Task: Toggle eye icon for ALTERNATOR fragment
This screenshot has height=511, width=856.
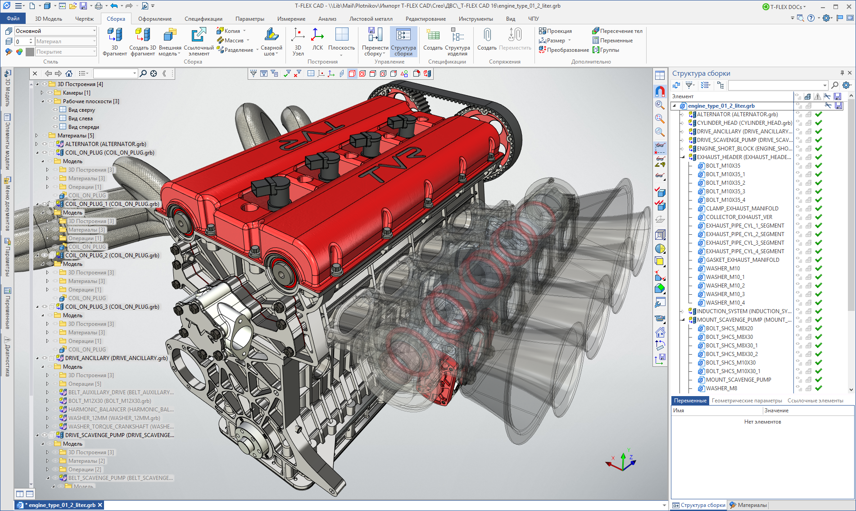Action: 45,144
